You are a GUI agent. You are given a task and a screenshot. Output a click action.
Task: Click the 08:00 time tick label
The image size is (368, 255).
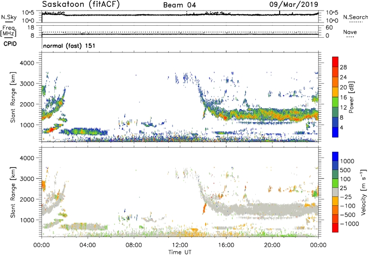(x=133, y=245)
